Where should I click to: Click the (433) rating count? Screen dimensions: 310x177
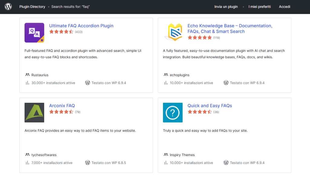coord(79,32)
